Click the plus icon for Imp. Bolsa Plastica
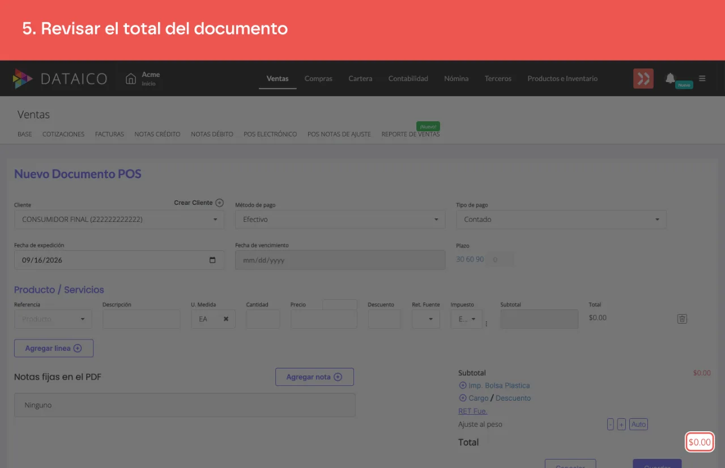725x468 pixels. (x=462, y=385)
